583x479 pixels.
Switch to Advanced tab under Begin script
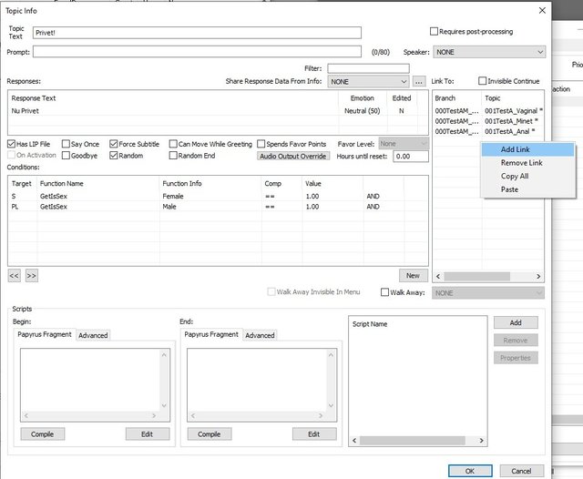pyautogui.click(x=93, y=335)
